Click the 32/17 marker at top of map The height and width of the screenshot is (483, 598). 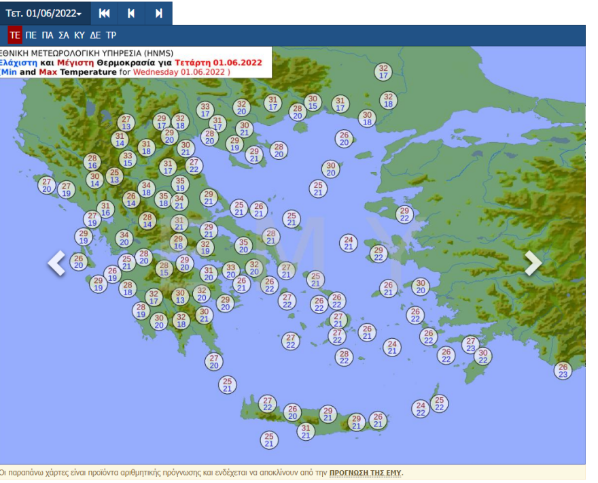pos(384,71)
